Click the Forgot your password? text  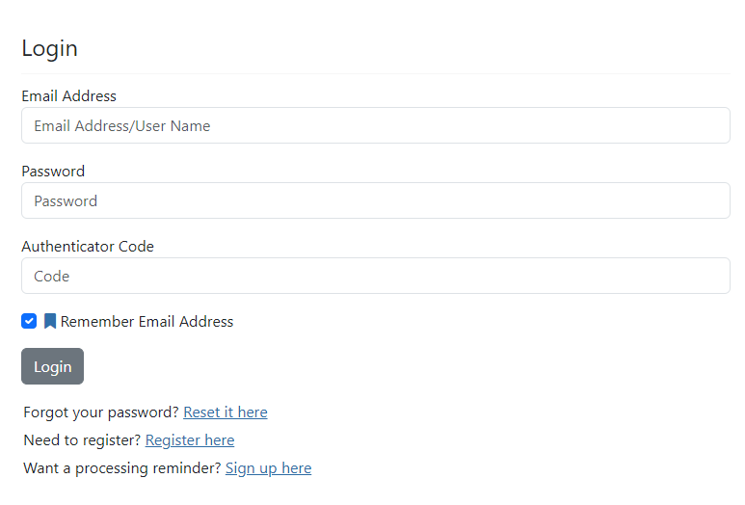pos(101,412)
